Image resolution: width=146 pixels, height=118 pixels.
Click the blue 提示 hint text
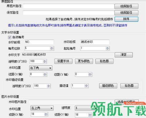[67, 26]
